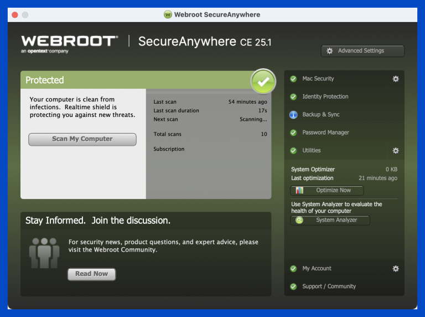Click the '54 minutes ago' last scan value

pyautogui.click(x=248, y=102)
